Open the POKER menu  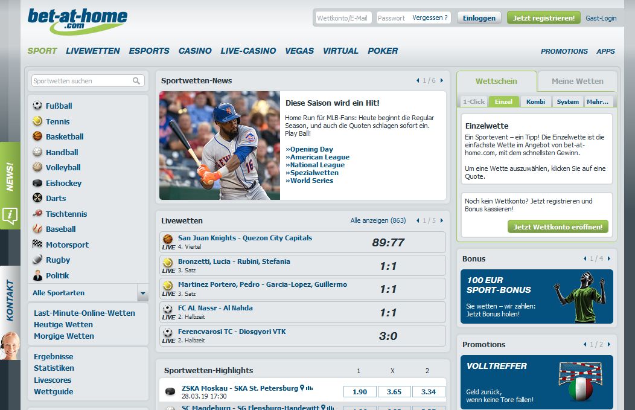pos(383,51)
